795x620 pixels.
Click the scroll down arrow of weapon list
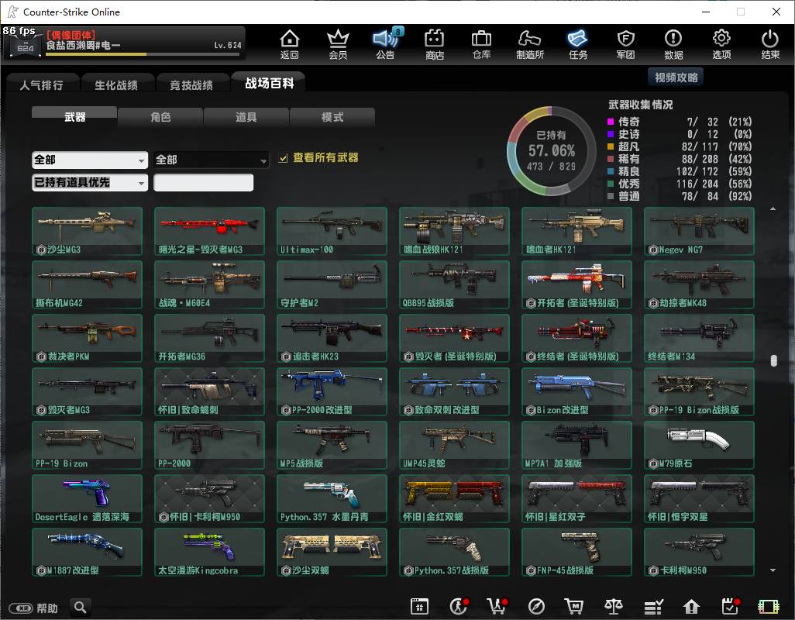(x=773, y=570)
